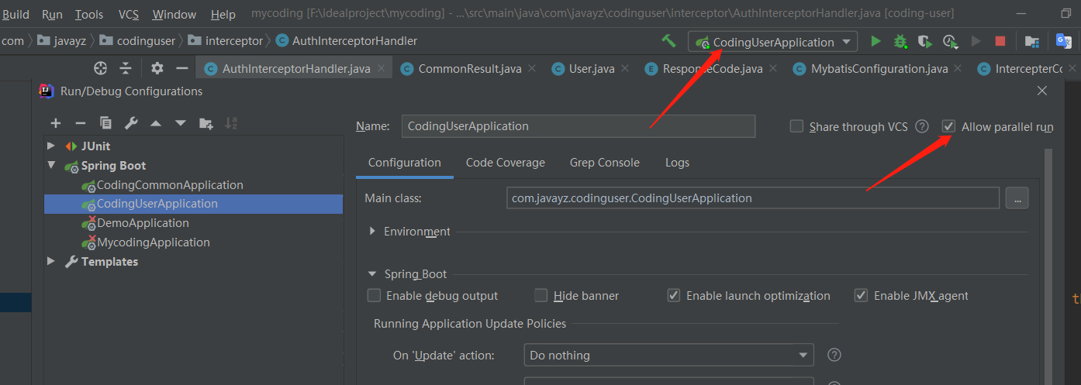Image resolution: width=1081 pixels, height=385 pixels.
Task: Stop the application with the red square icon
Action: [1000, 41]
